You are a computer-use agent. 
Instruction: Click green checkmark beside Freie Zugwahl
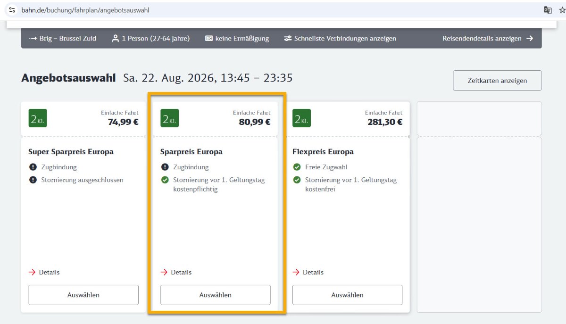tap(297, 167)
